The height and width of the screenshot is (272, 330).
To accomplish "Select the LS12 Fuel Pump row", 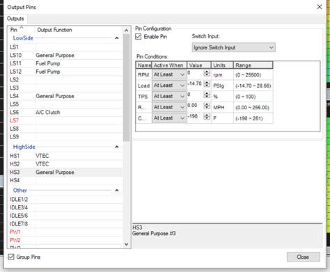I will [x=65, y=72].
